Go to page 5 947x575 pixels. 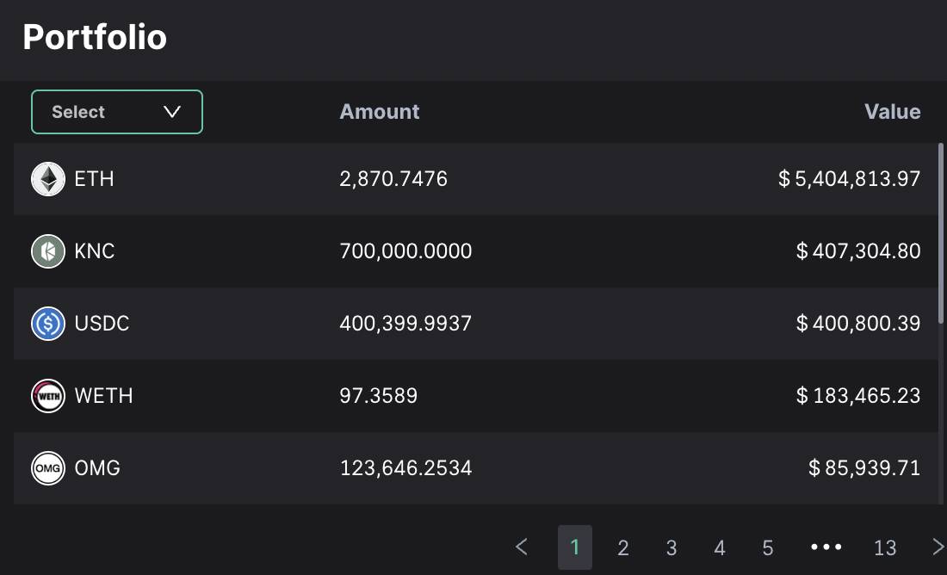(768, 547)
